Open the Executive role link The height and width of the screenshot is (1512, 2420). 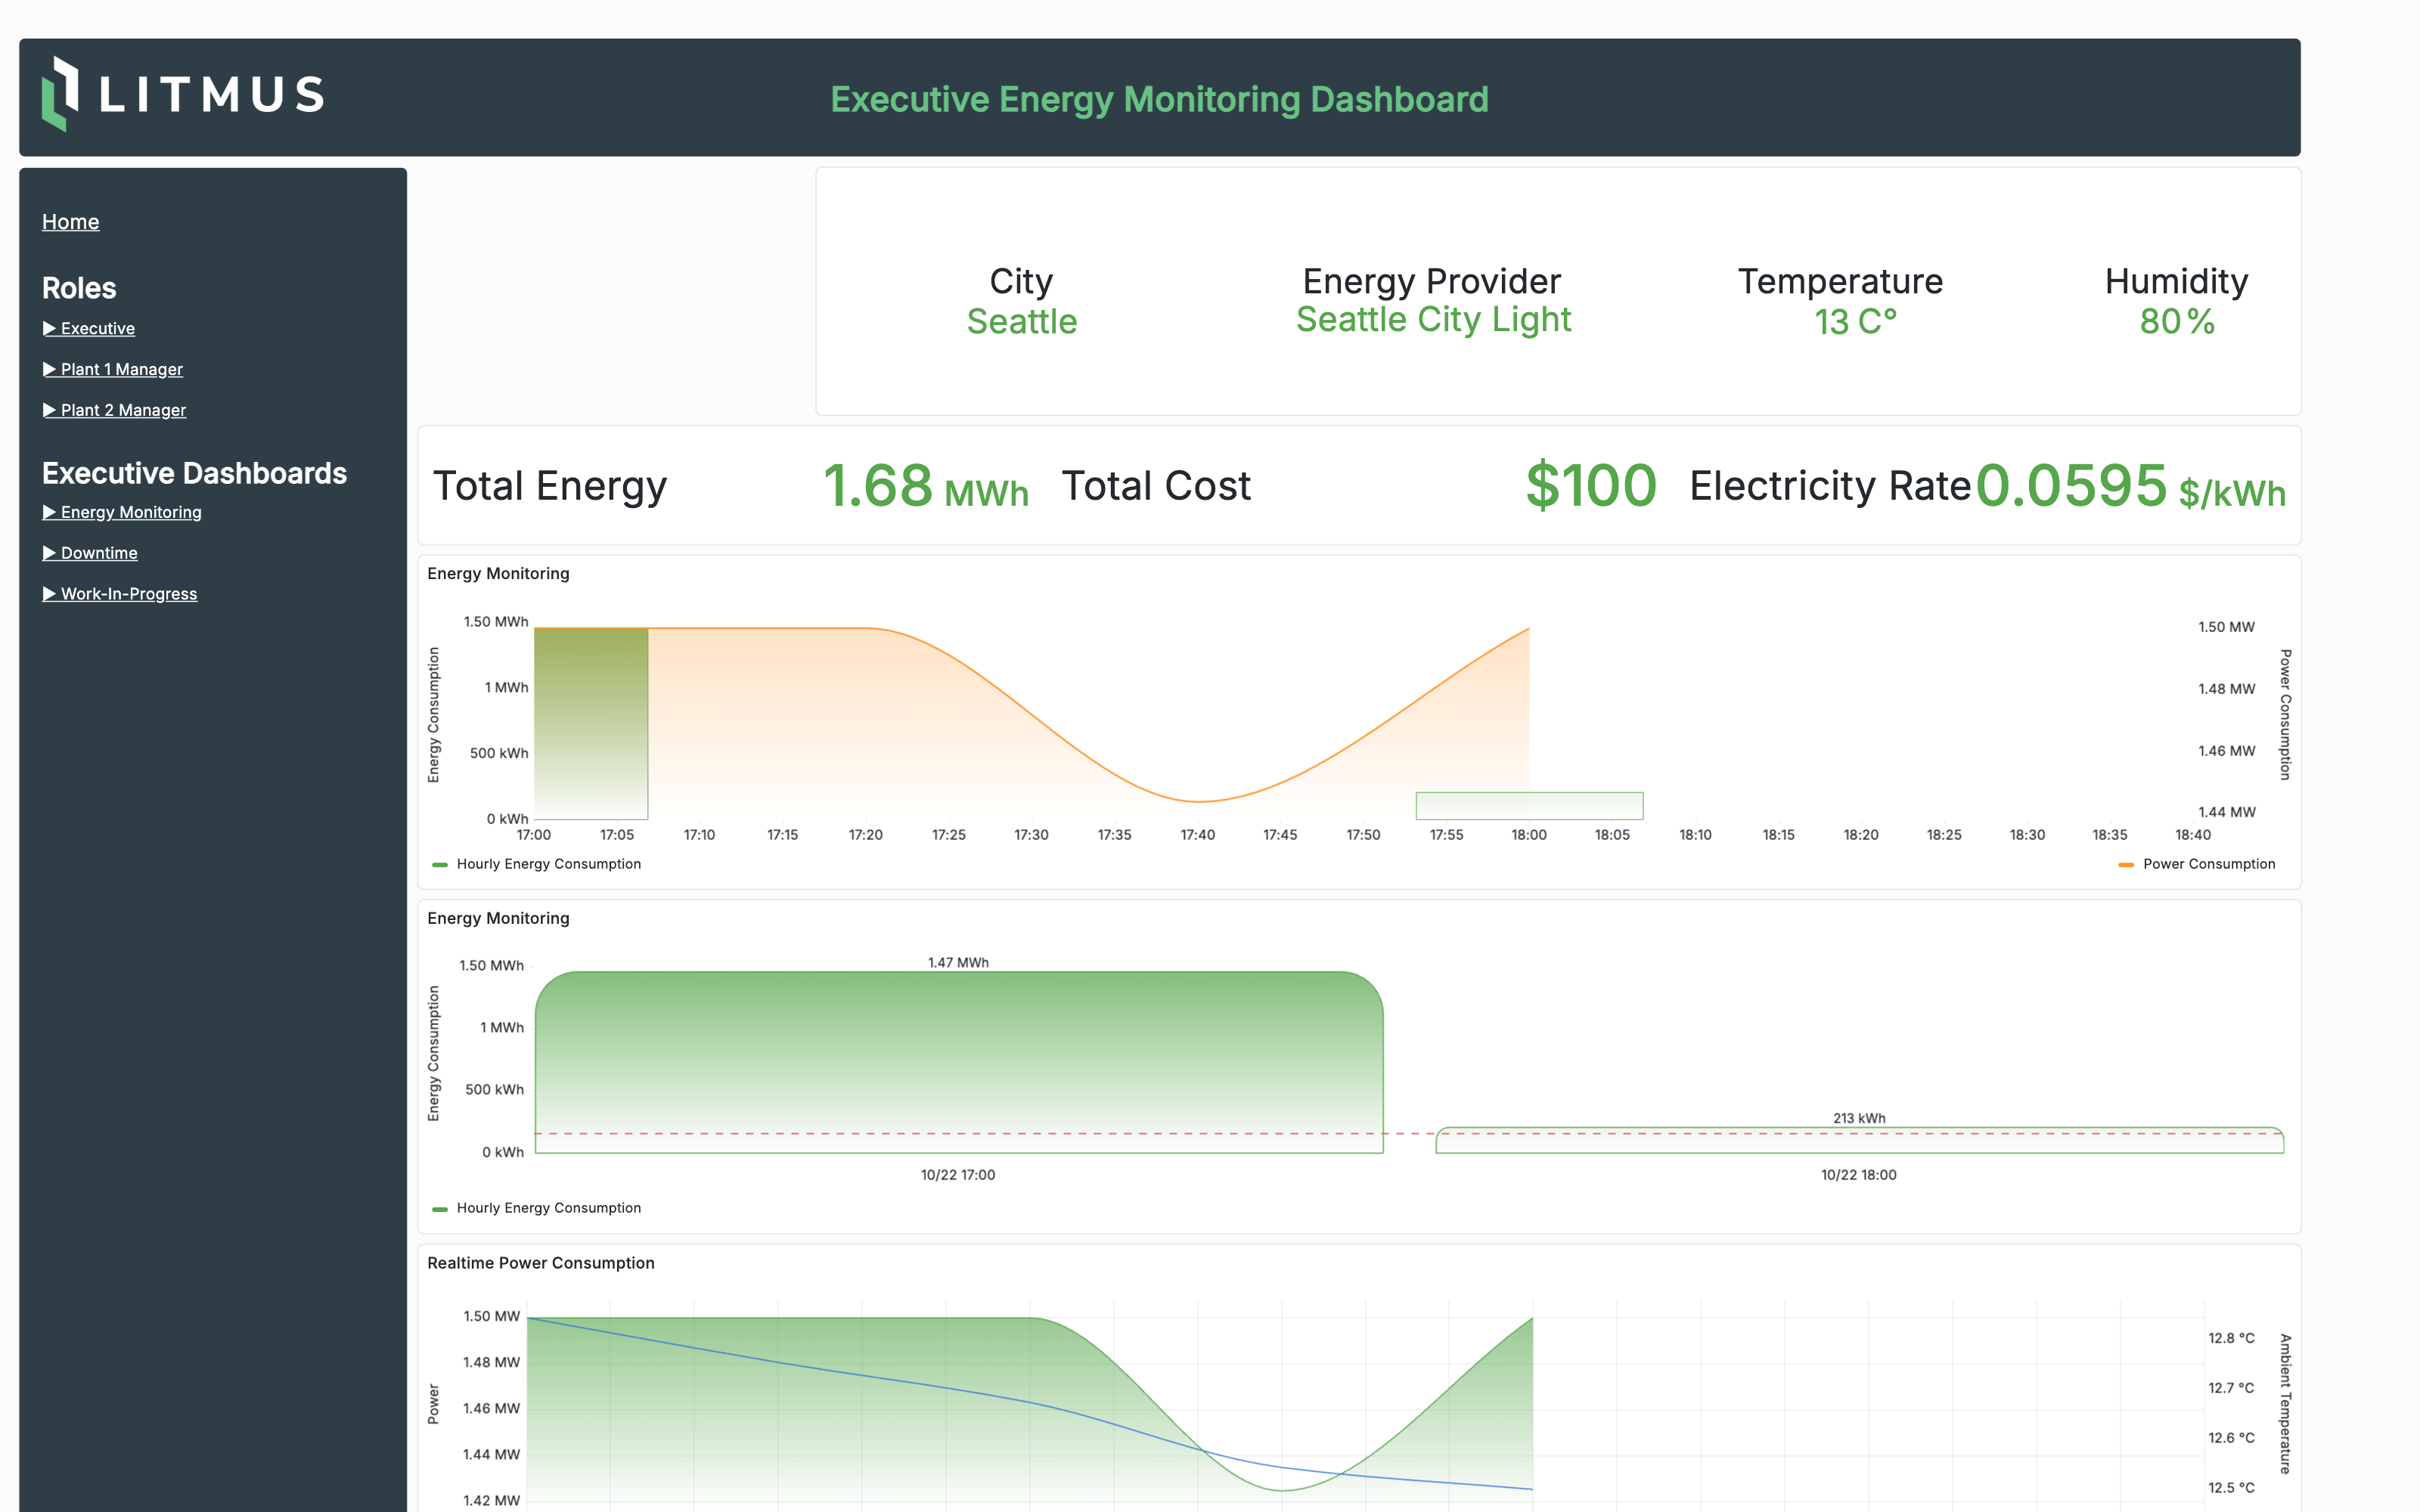97,328
